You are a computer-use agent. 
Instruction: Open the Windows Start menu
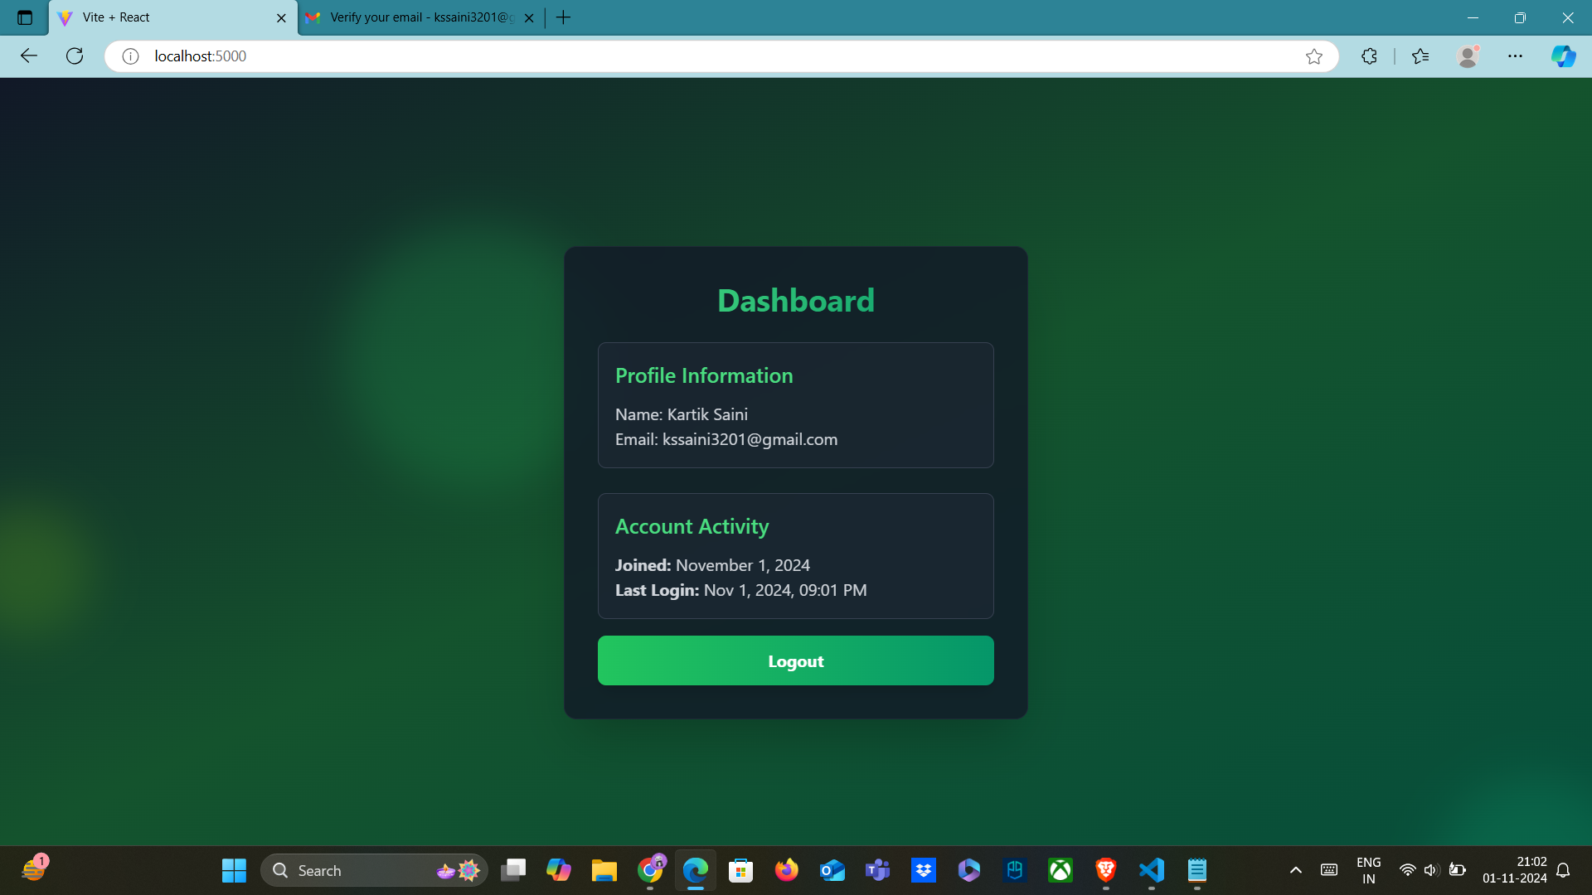(x=234, y=870)
